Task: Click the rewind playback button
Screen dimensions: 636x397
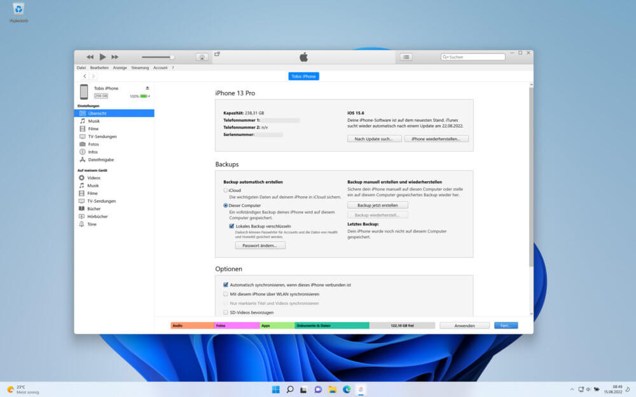Action: point(90,57)
